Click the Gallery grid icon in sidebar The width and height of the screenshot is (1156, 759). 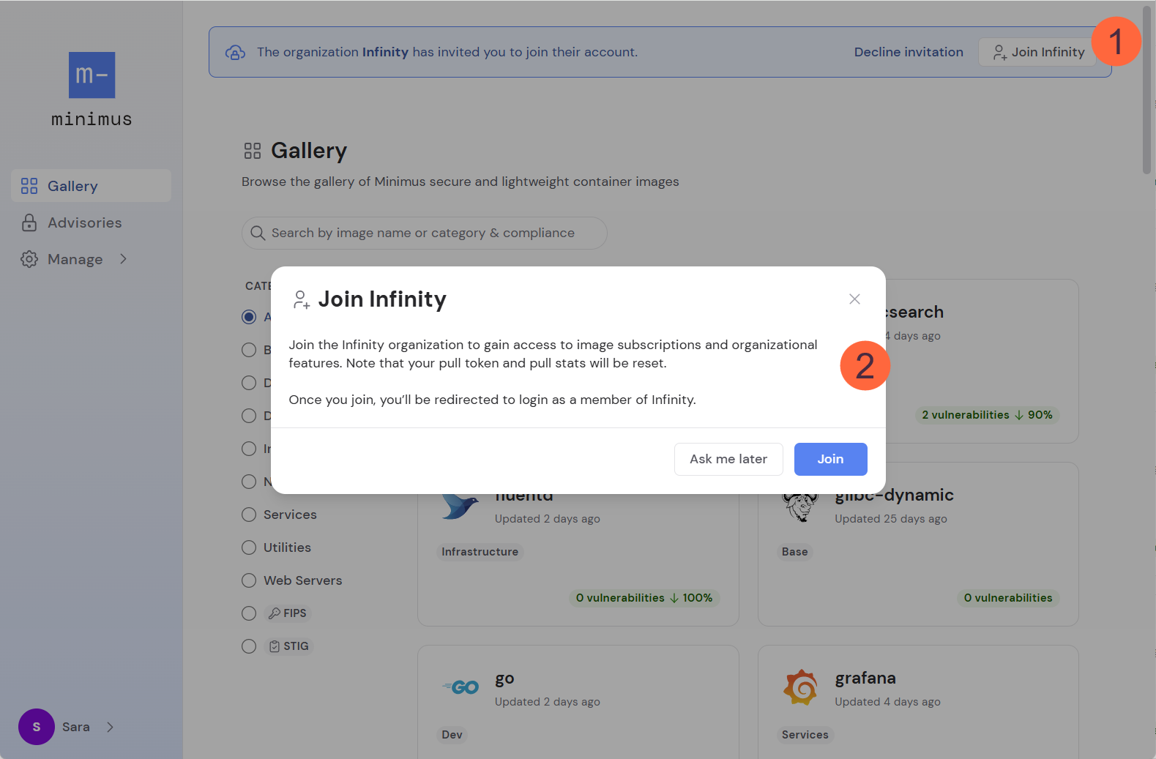[29, 186]
